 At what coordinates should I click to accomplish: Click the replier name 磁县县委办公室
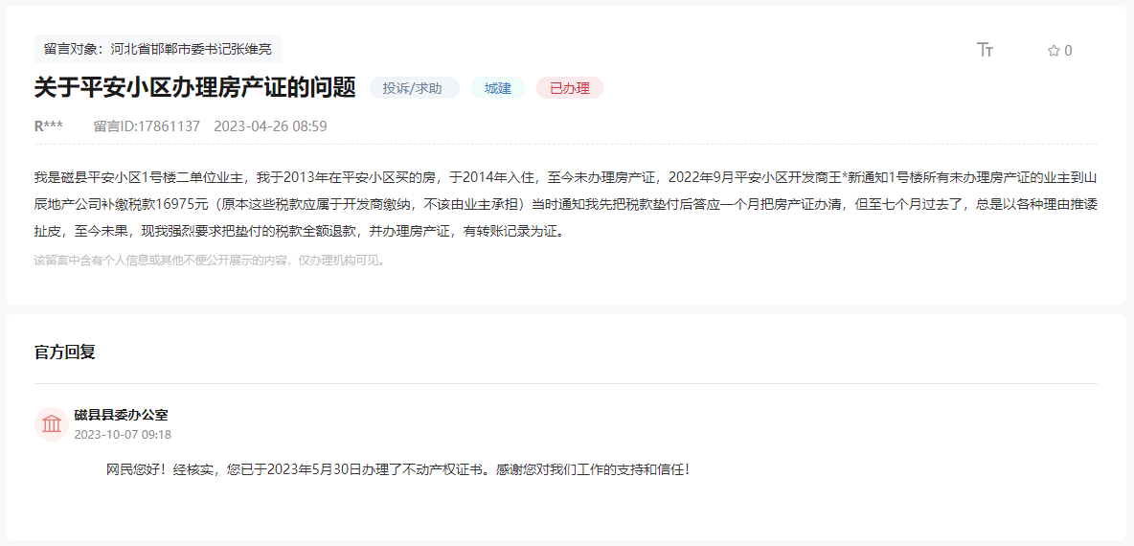point(122,415)
